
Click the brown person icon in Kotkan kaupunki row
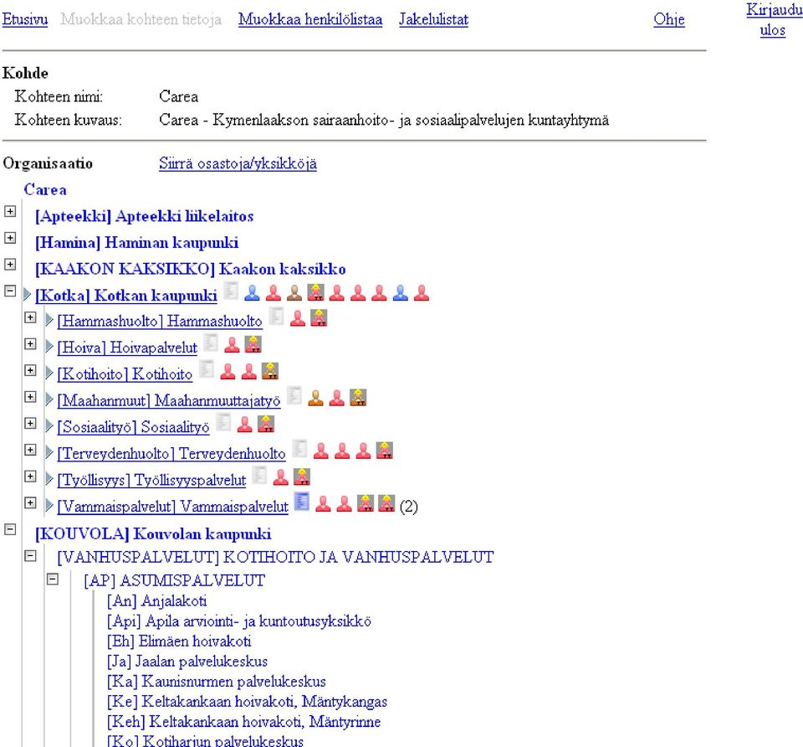tap(294, 293)
